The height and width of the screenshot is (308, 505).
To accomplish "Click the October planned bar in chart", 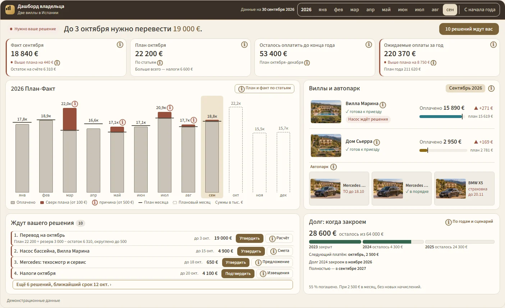I will tap(236, 150).
